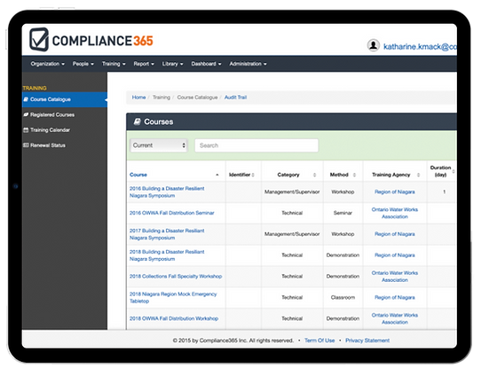Open the Library menu
This screenshot has width=481, height=368.
[172, 64]
